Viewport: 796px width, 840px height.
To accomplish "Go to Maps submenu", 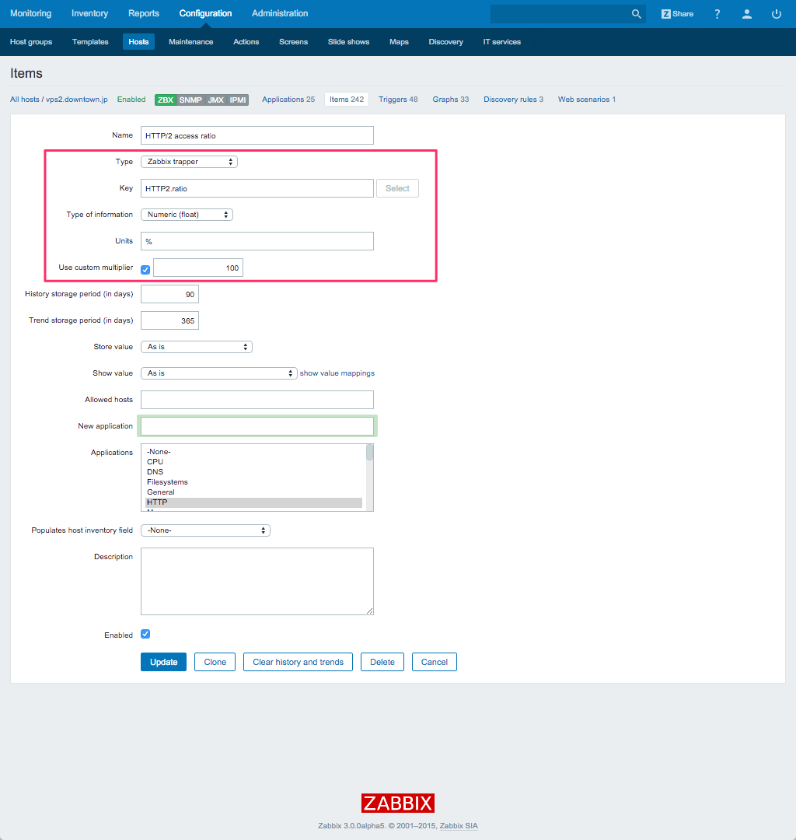I will [x=399, y=42].
